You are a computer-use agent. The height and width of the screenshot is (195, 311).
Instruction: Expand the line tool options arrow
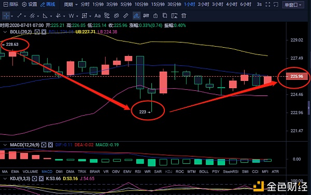(x=25, y=16)
